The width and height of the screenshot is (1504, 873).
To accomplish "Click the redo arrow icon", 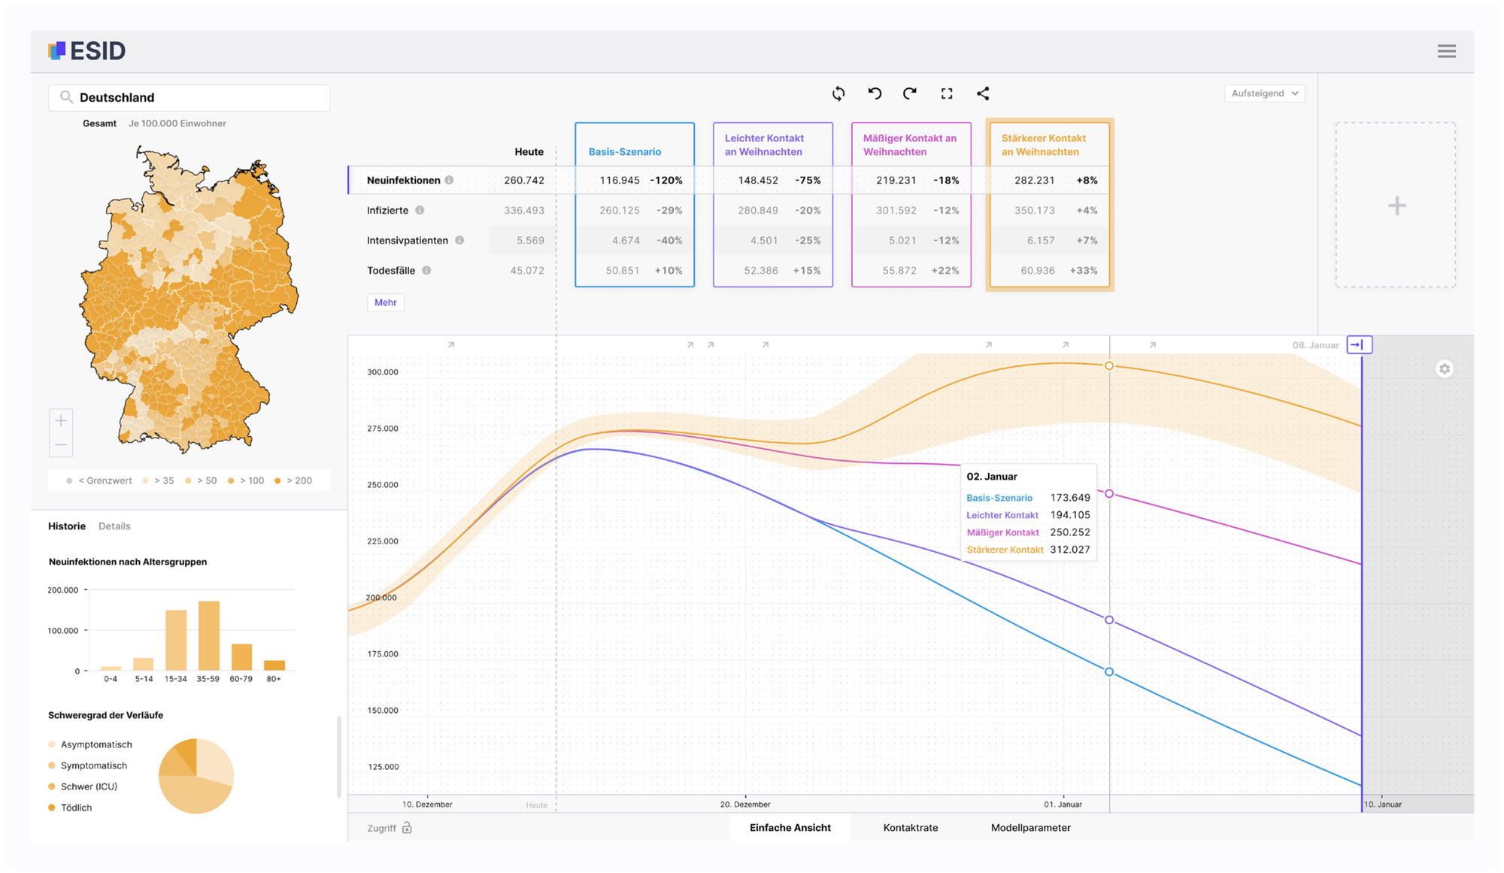I will [910, 93].
